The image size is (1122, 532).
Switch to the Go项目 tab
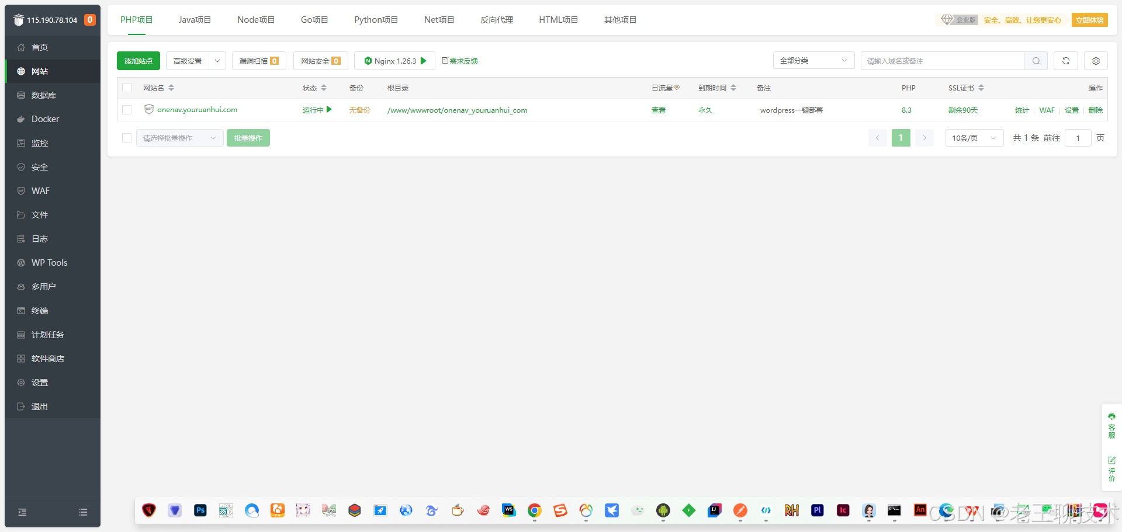point(314,20)
